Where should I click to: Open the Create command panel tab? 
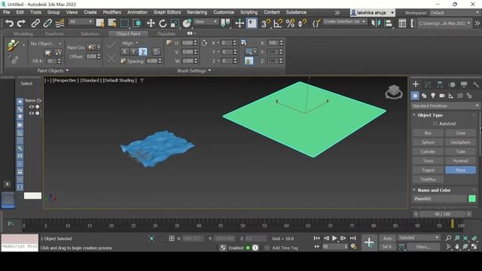416,84
